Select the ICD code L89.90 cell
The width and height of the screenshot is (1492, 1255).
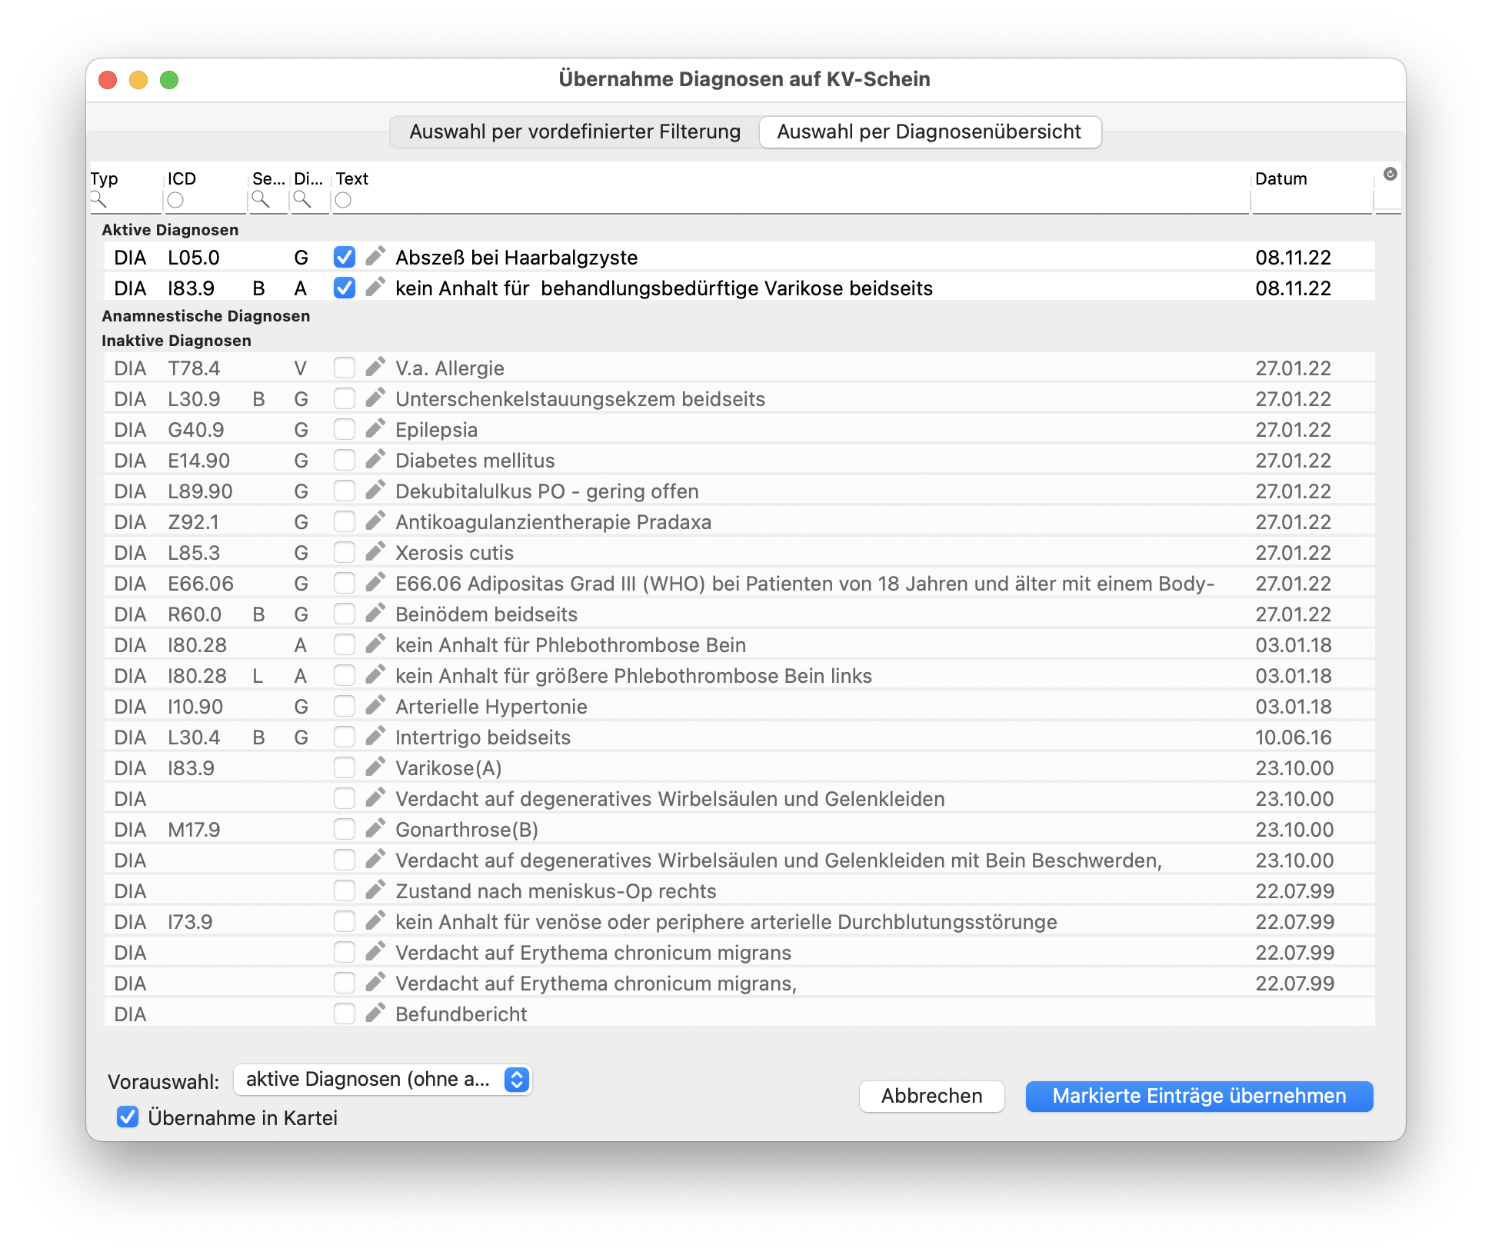coord(200,491)
